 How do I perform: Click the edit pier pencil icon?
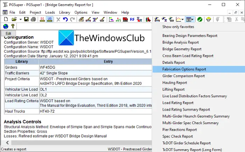(102, 19)
